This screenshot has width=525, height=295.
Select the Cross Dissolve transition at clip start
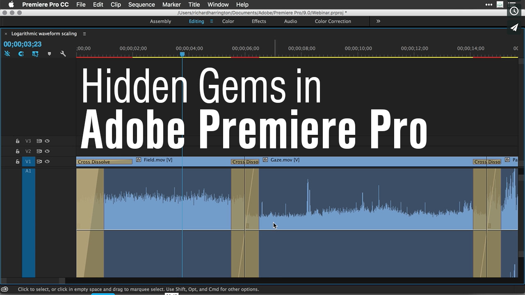(104, 162)
